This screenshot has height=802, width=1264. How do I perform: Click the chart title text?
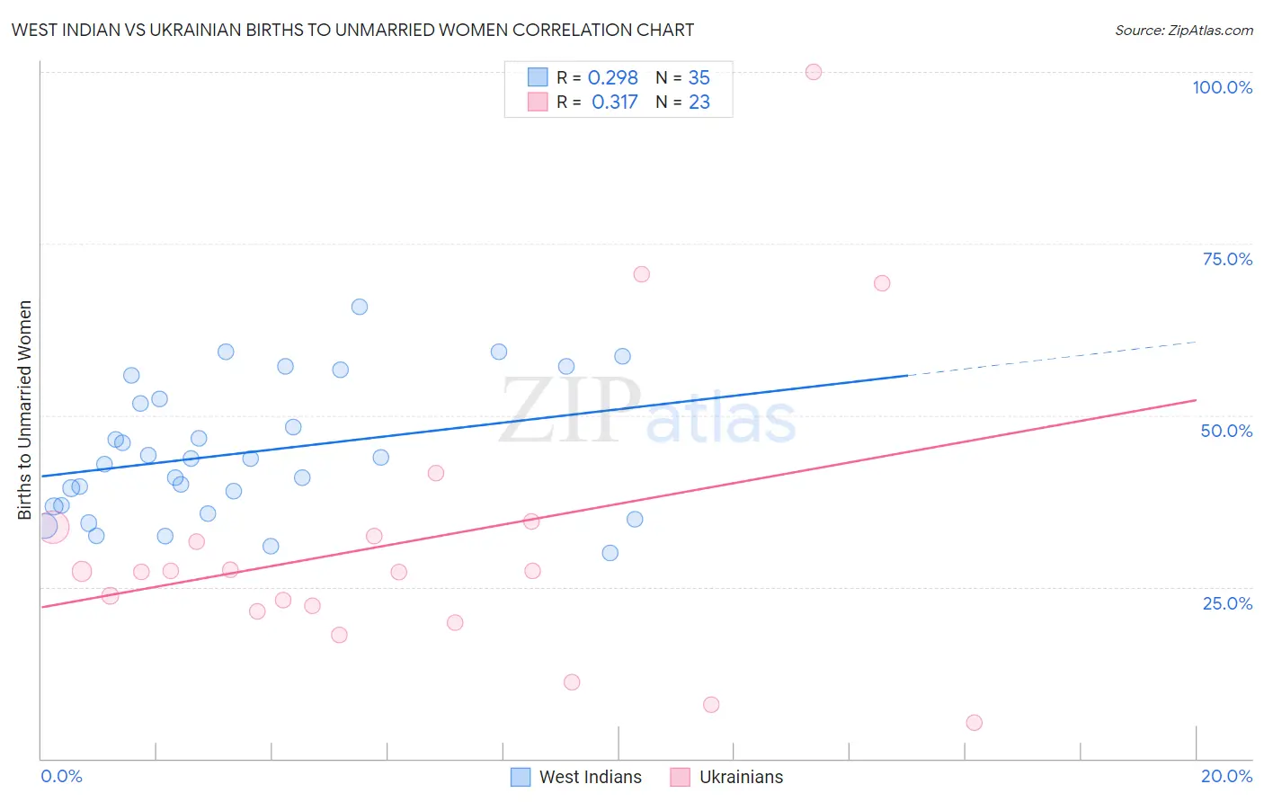[352, 30]
